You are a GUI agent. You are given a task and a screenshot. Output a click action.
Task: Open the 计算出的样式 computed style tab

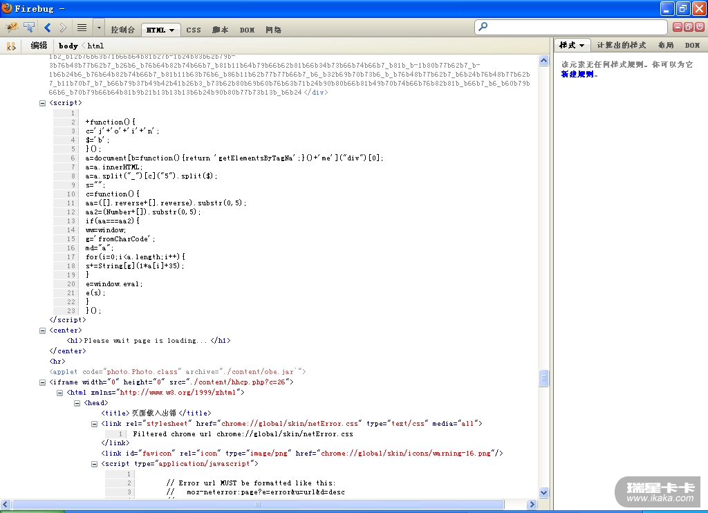tap(621, 45)
